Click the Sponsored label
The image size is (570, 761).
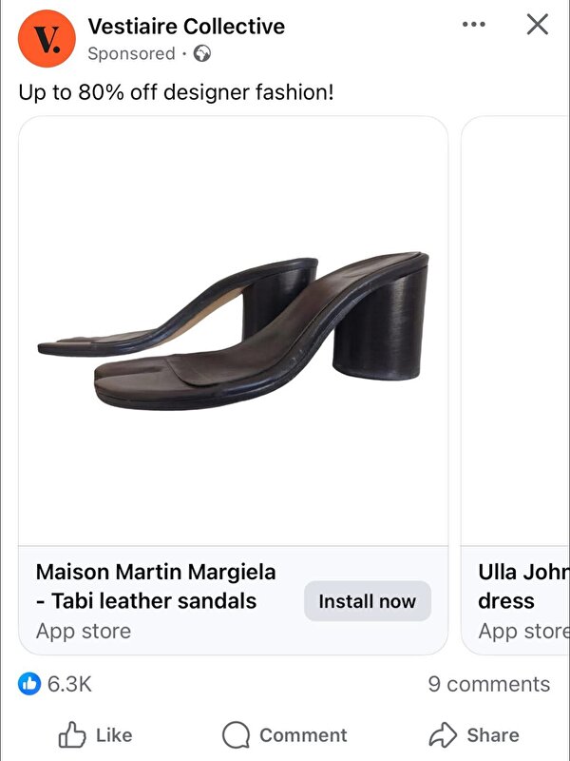point(131,54)
